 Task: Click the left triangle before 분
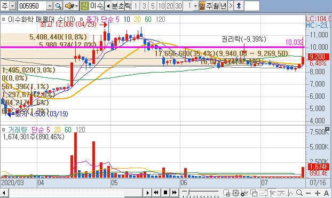pos(108,6)
